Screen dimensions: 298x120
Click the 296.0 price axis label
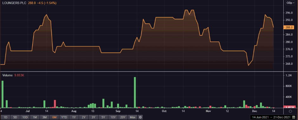click(x=289, y=13)
